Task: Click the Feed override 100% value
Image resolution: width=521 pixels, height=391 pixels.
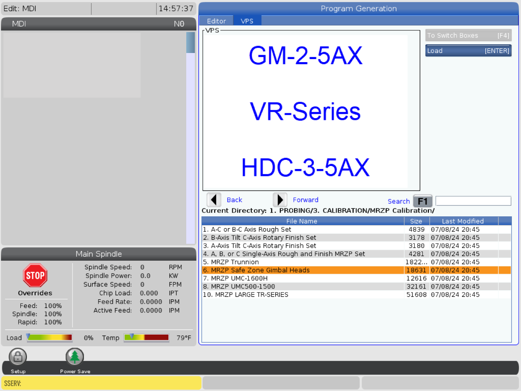Action: [53, 306]
